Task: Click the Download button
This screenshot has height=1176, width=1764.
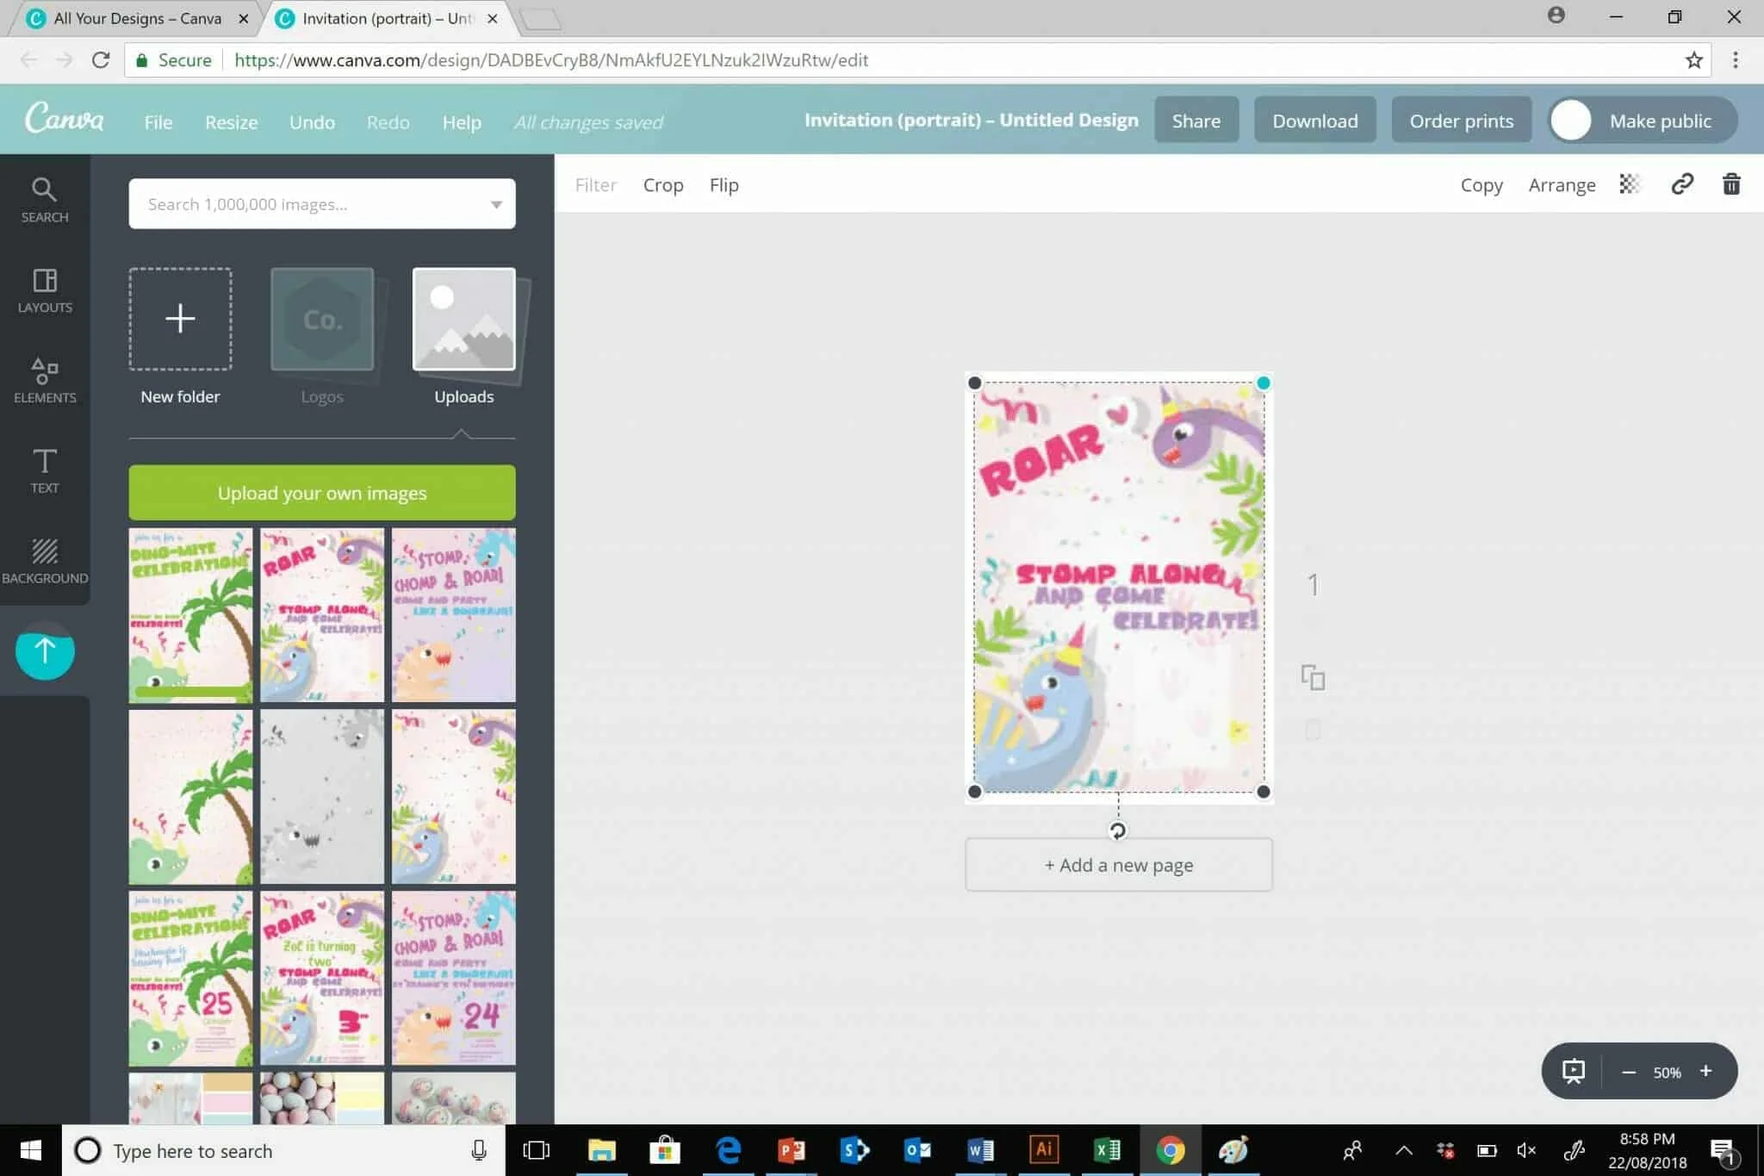Action: pos(1314,121)
